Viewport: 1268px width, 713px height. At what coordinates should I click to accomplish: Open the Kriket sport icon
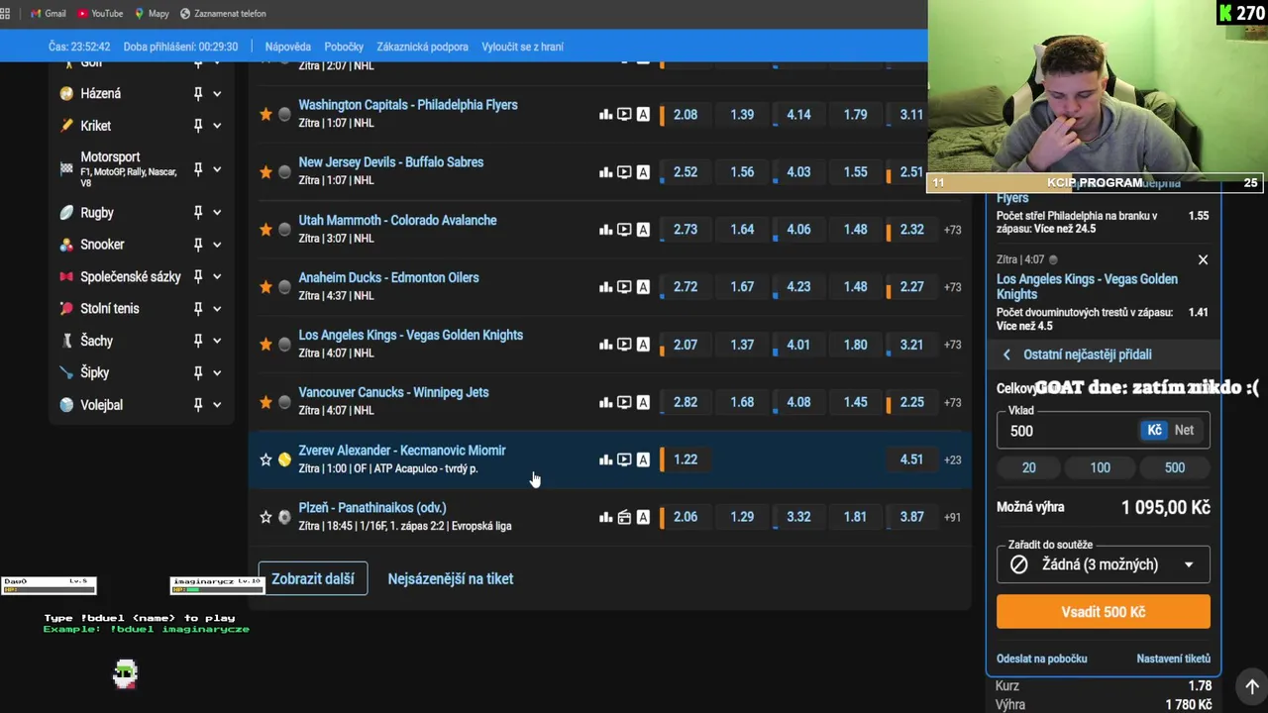pyautogui.click(x=66, y=126)
